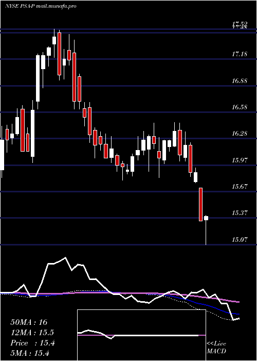The height and width of the screenshot is (361, 257).
Task: Click the Live MACD inset chart box
Action: tap(141, 335)
